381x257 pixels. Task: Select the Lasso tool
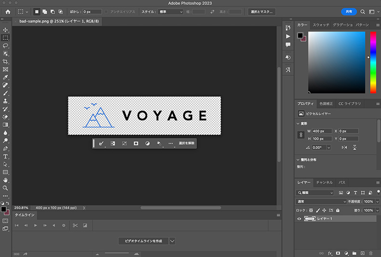[x=6, y=46]
